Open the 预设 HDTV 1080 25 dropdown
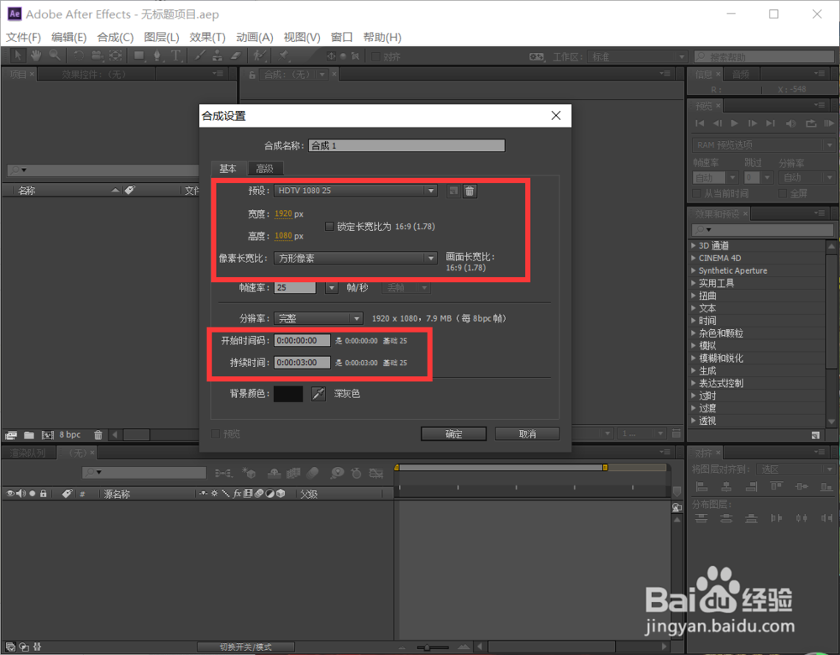840x655 pixels. coord(355,191)
